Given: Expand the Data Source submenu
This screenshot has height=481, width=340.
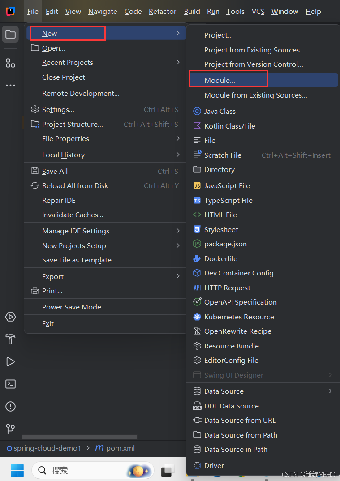Looking at the screenshot, I should click(224, 391).
